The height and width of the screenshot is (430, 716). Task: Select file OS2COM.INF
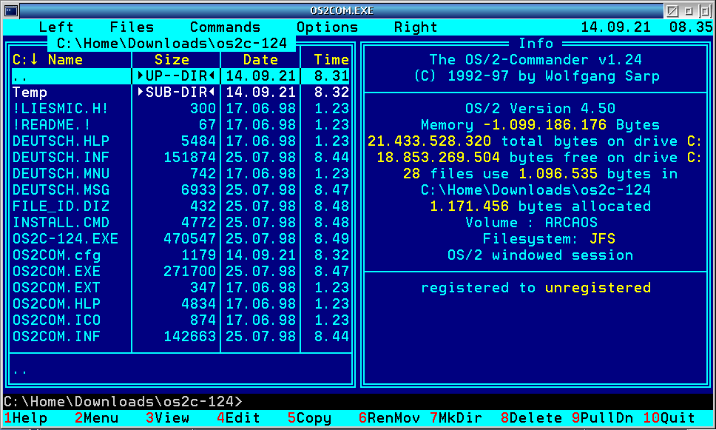(180, 337)
